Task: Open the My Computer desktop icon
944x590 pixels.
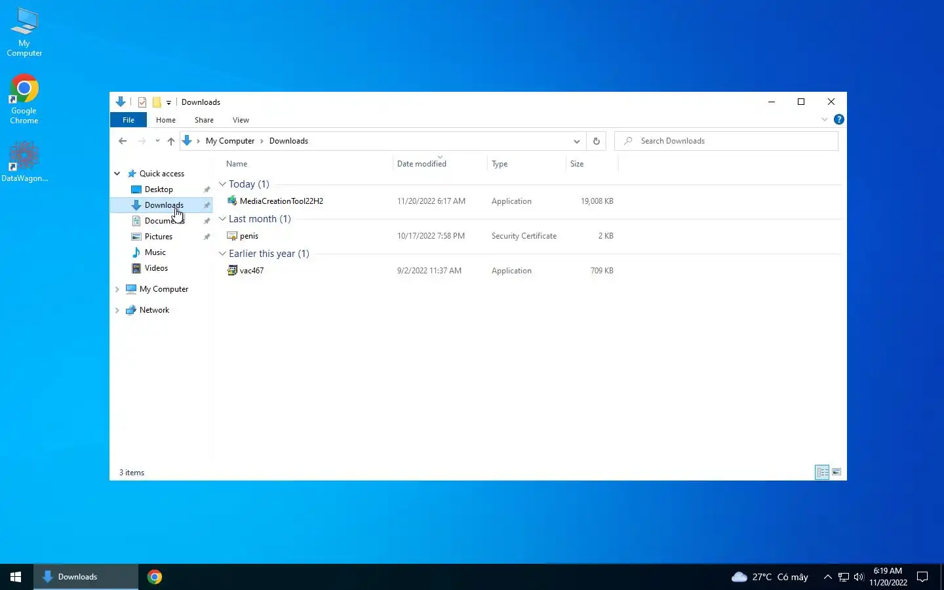Action: click(x=24, y=31)
